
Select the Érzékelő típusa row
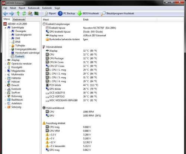pyautogui.click(x=81, y=28)
